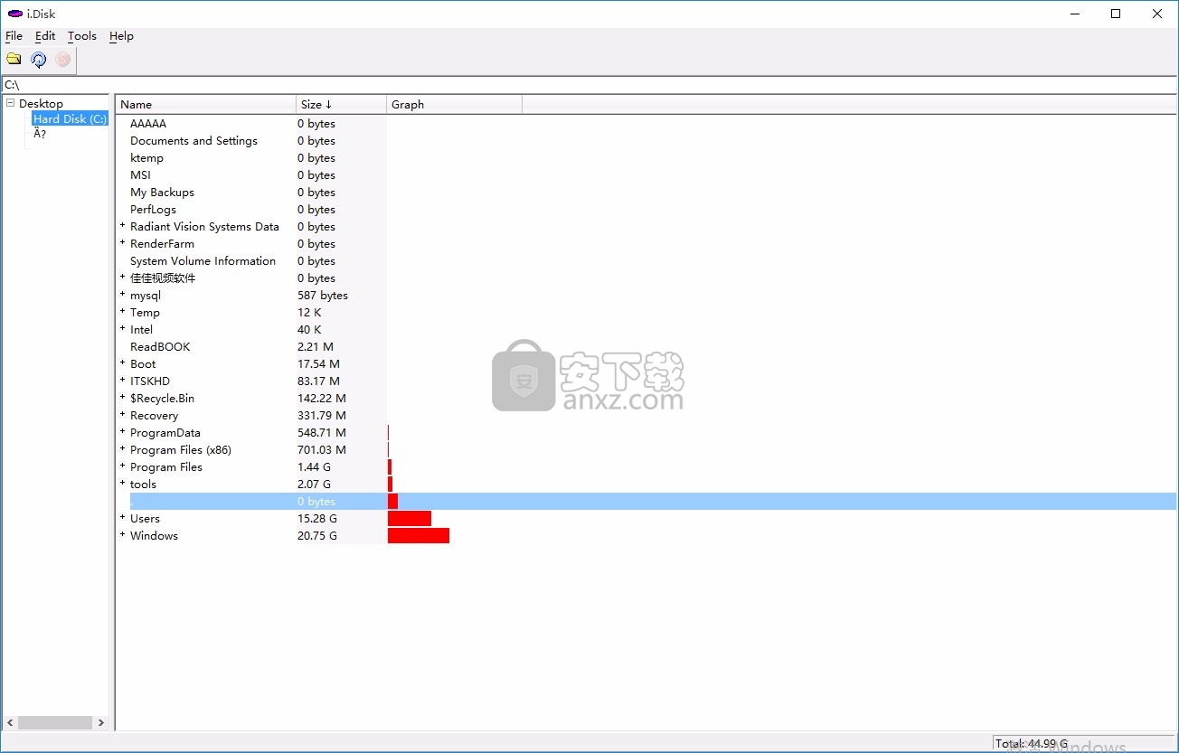The height and width of the screenshot is (753, 1179).
Task: Expand the Program Files (x86) folder
Action: point(123,449)
